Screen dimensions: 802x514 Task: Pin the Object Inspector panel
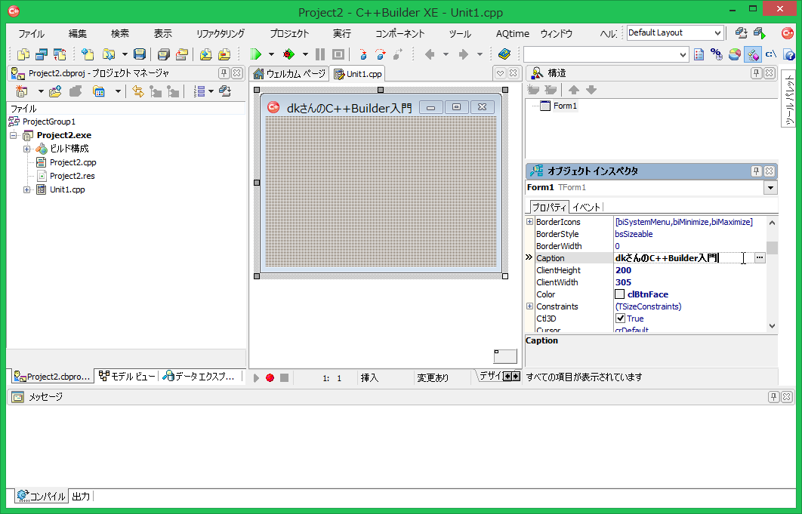(x=756, y=171)
